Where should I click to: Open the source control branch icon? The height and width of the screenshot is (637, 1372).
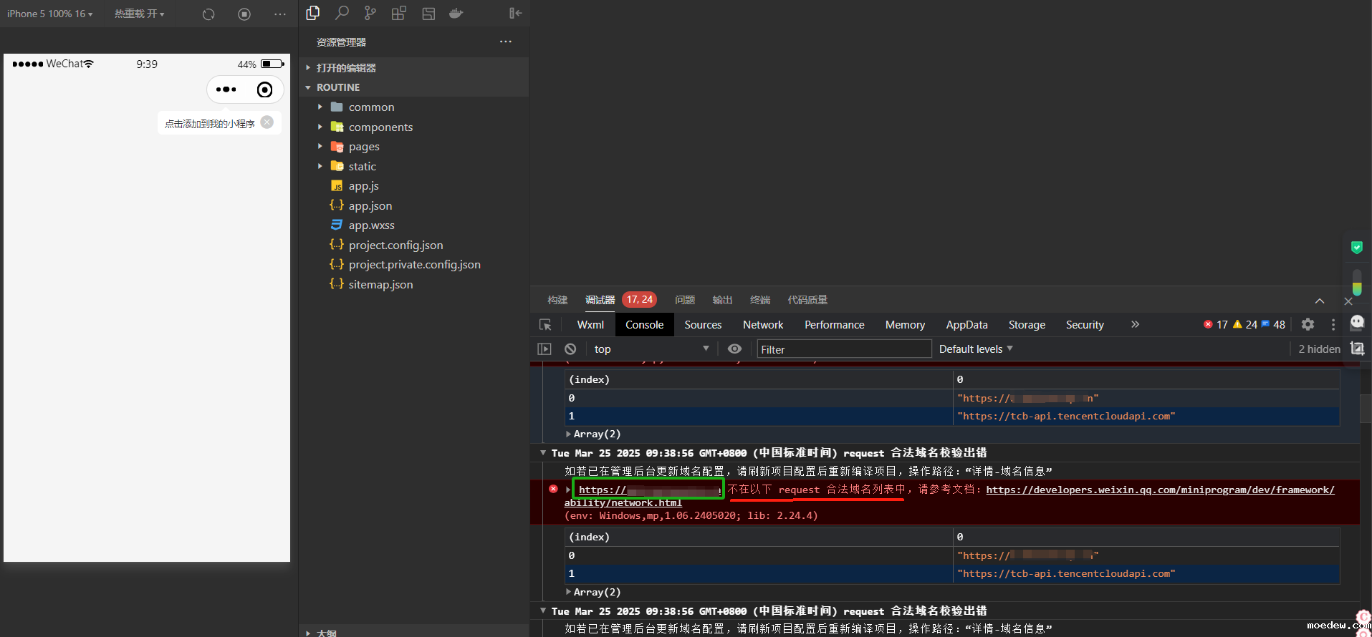(370, 13)
